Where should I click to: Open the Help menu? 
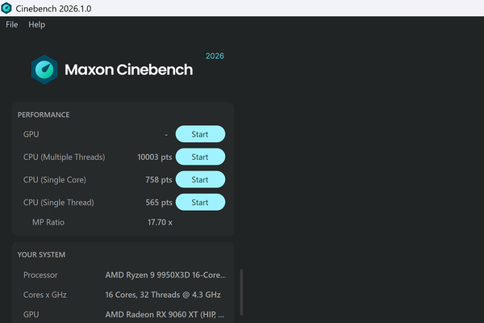click(37, 24)
